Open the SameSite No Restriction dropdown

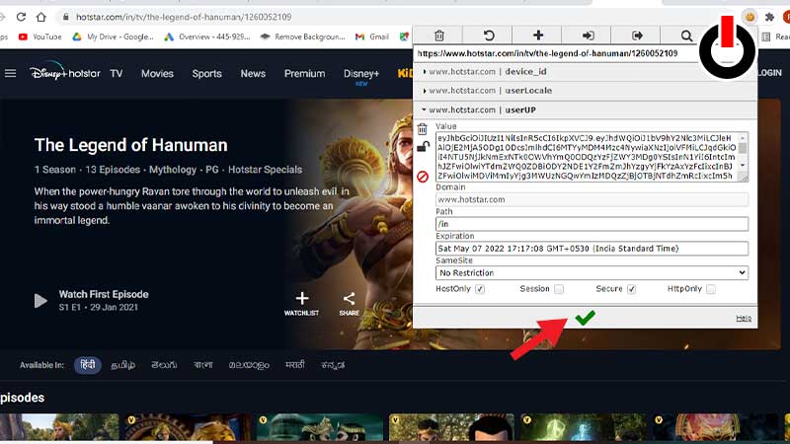coord(592,273)
